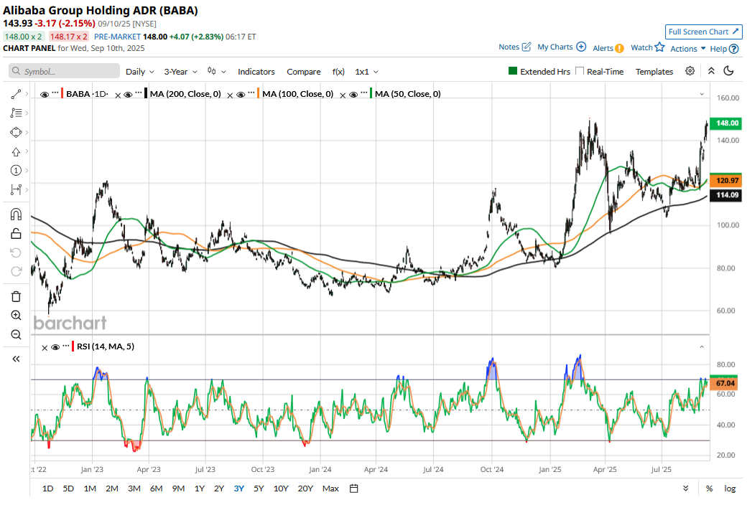Focus the Symbol search field
This screenshot has width=747, height=505.
click(64, 71)
